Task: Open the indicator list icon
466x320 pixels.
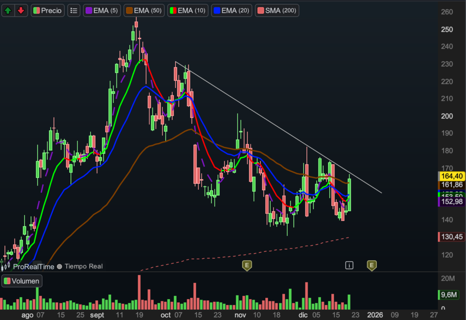Action: coord(73,10)
